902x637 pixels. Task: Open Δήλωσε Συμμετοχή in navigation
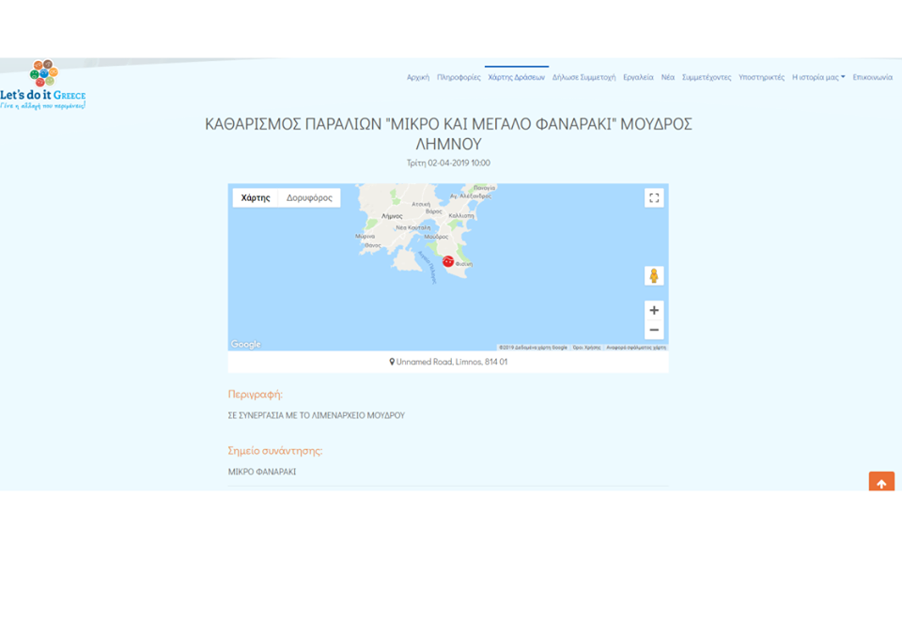(x=583, y=77)
